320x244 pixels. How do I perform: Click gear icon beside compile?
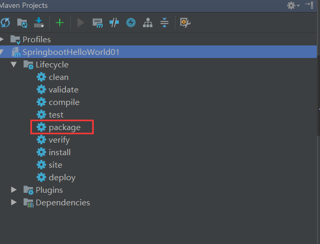point(41,102)
